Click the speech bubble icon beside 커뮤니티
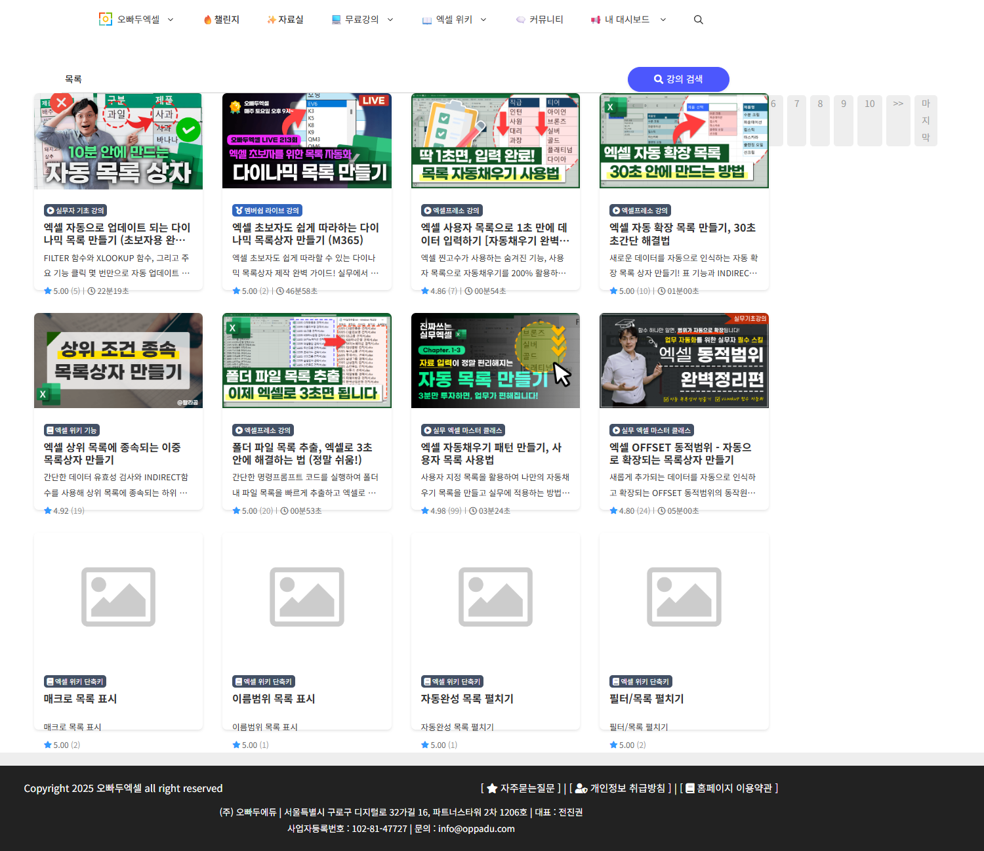Image resolution: width=984 pixels, height=851 pixels. [520, 19]
